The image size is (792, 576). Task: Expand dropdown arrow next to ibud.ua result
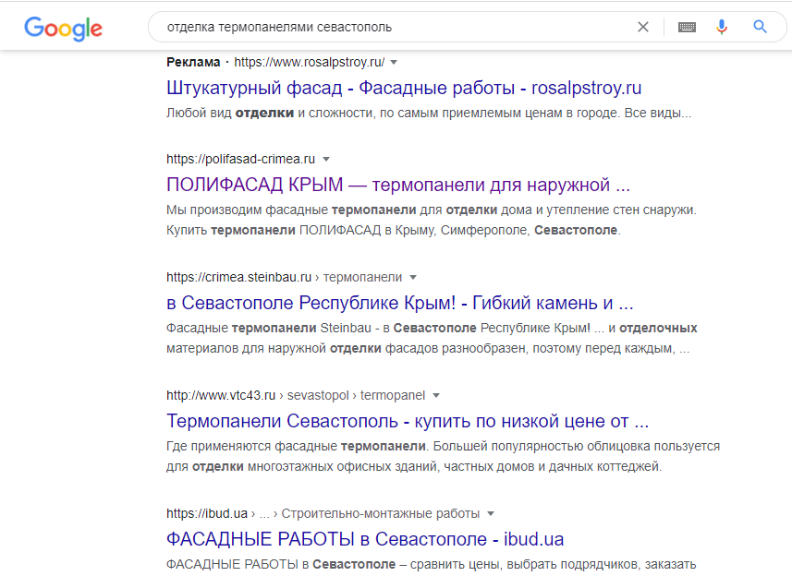pyautogui.click(x=491, y=513)
